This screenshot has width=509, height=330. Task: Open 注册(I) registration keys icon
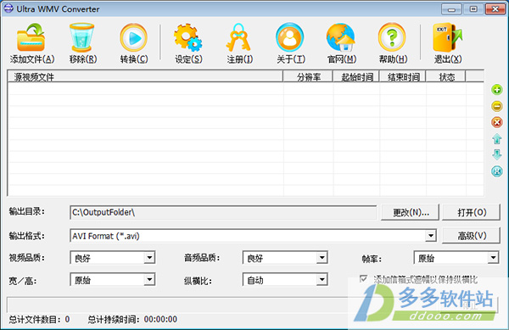coord(238,37)
